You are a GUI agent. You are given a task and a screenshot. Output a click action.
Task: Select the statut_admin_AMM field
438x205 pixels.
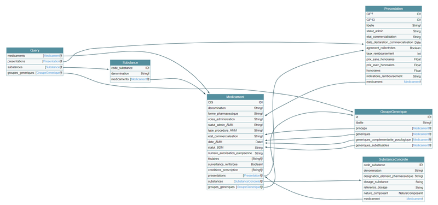click(x=235, y=125)
